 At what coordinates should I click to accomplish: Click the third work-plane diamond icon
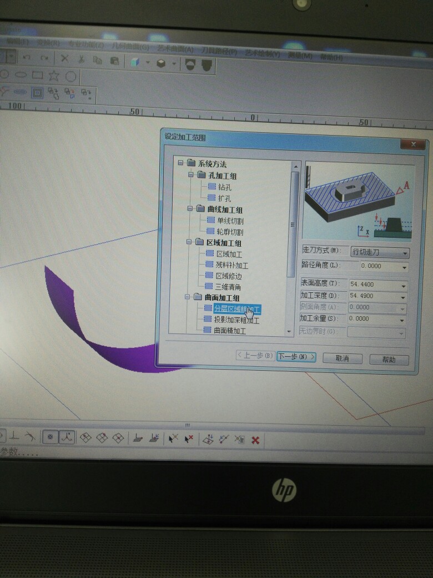pyautogui.click(x=118, y=438)
